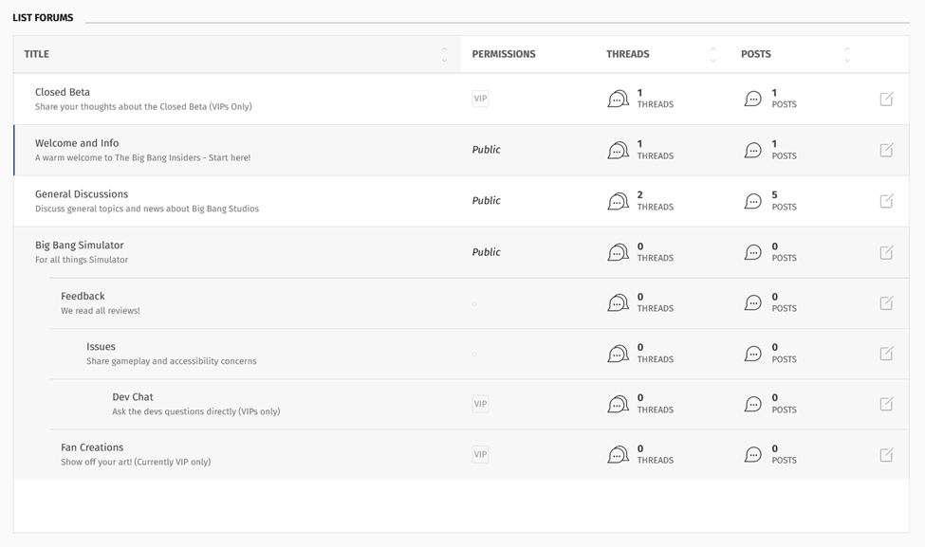Open the Welcome and Info forum link
The image size is (925, 547).
click(x=77, y=143)
